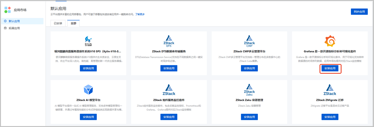Screen dimensions: 374x127
Task: Click the Grafana logo icon
Action: pos(330,41)
